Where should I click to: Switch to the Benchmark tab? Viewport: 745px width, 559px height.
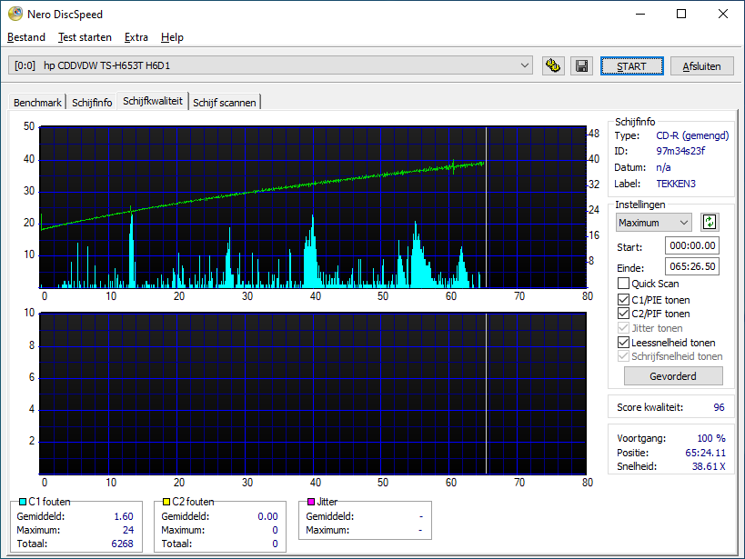(37, 102)
